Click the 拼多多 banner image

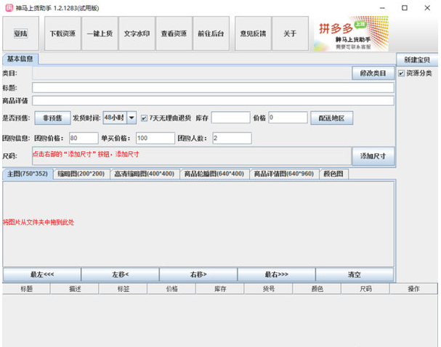(351, 34)
